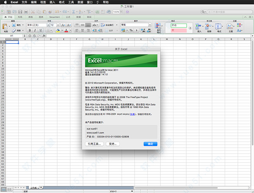Click the blue hyperlink after Marti Maria
The height and width of the screenshot is (193, 254).
[x=133, y=114]
